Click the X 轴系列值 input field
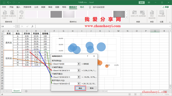This screenshot has height=96, width=172. tap(64, 71)
